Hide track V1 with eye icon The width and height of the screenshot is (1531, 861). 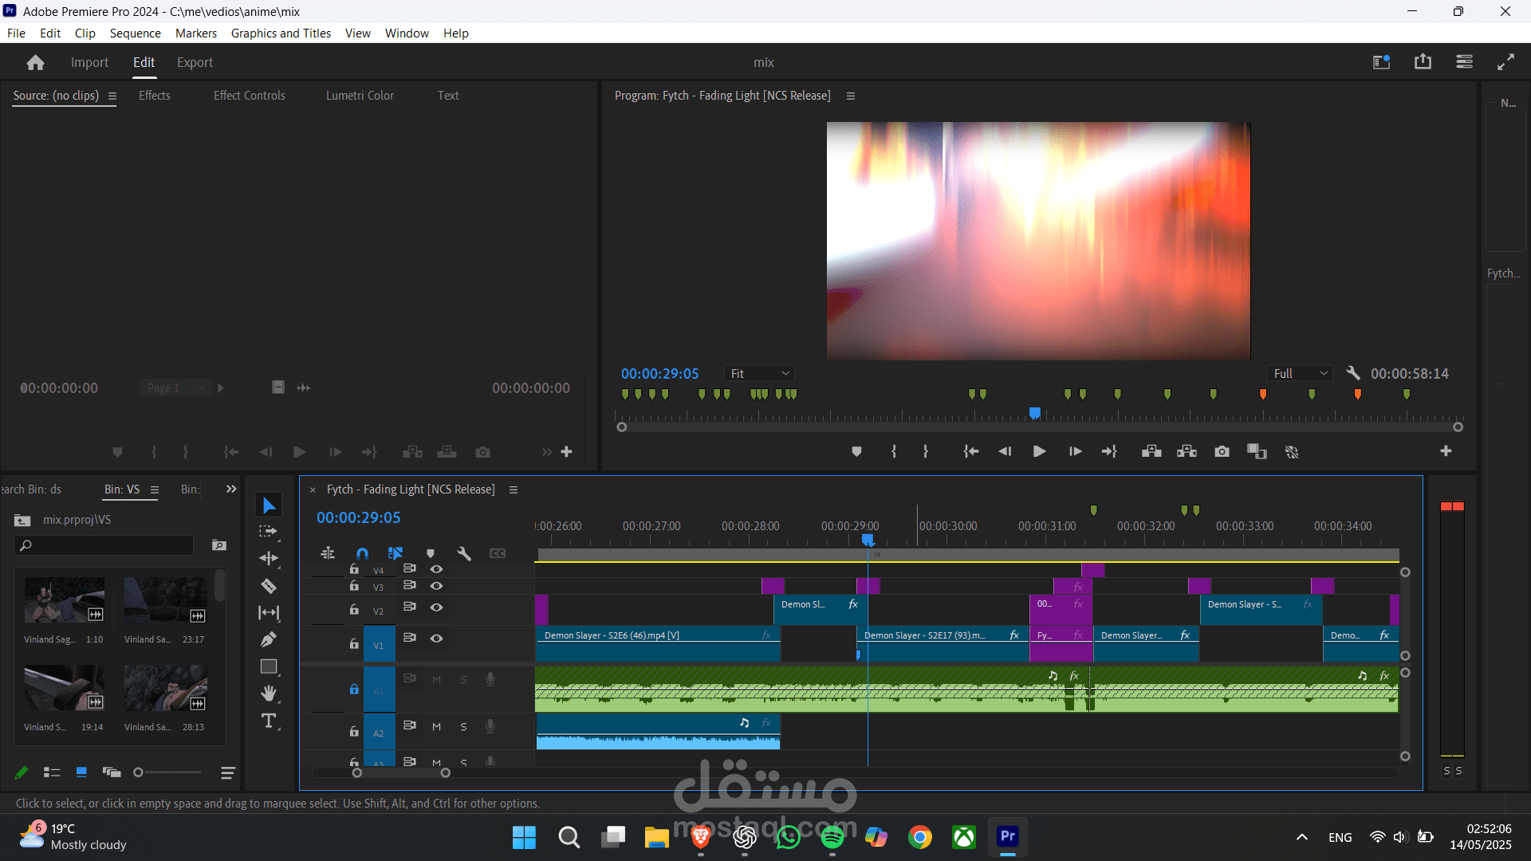(x=436, y=639)
